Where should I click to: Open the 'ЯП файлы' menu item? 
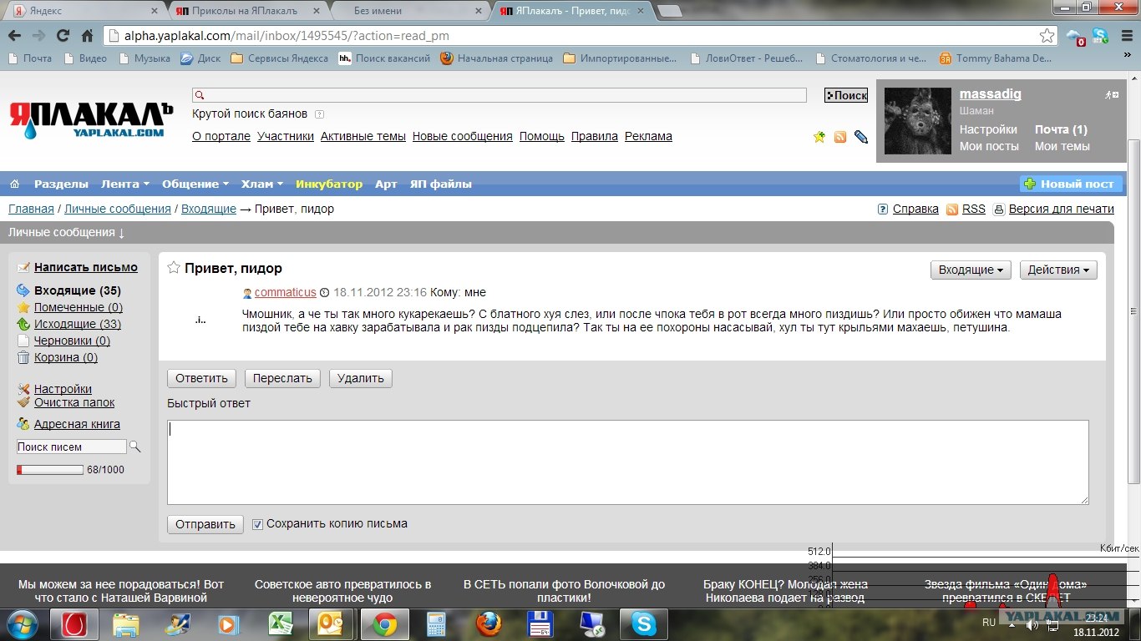tap(441, 184)
